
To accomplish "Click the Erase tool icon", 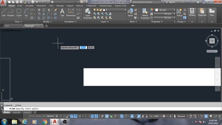I will (55, 10).
